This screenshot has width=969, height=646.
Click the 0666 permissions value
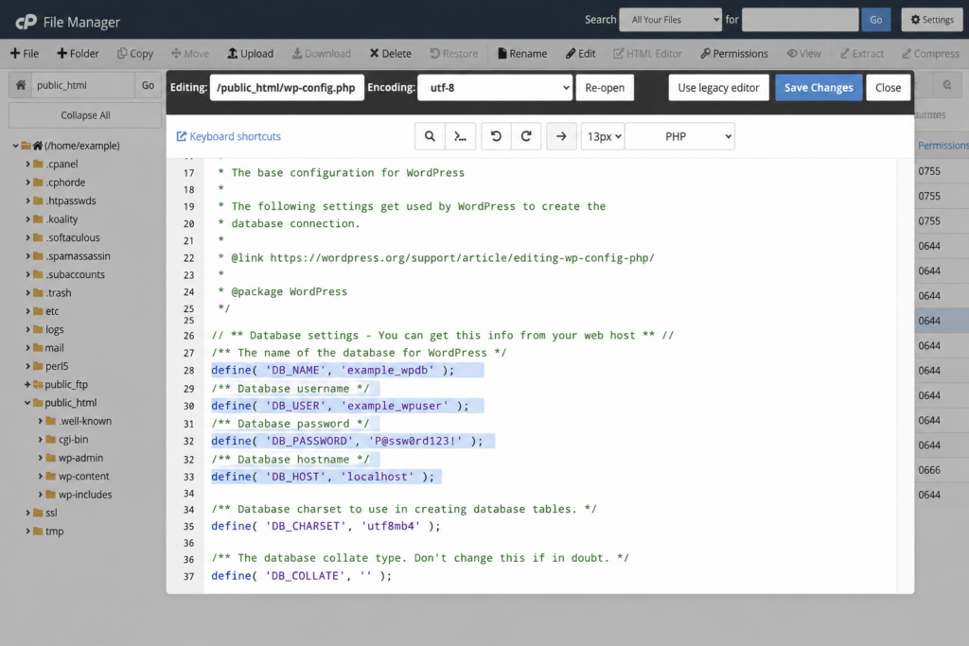(x=929, y=470)
